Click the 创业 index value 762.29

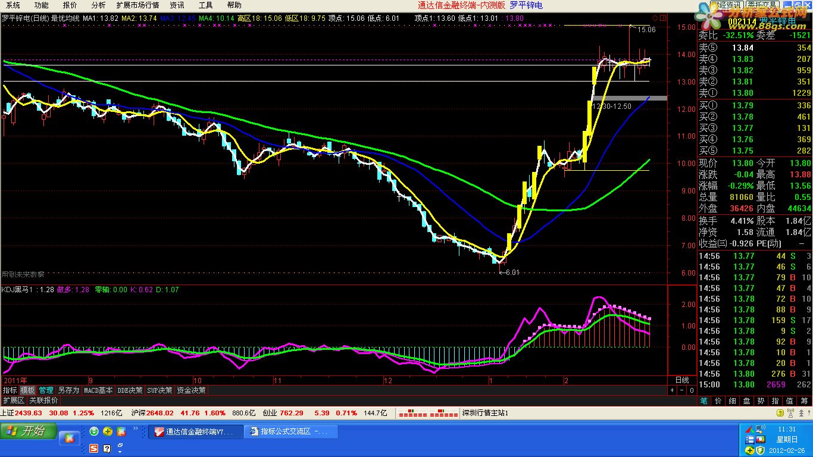[x=290, y=412]
